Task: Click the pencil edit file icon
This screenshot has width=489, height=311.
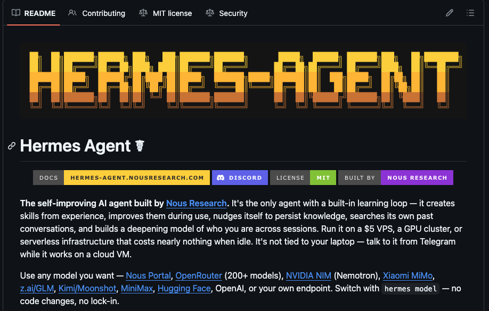Action: 450,13
